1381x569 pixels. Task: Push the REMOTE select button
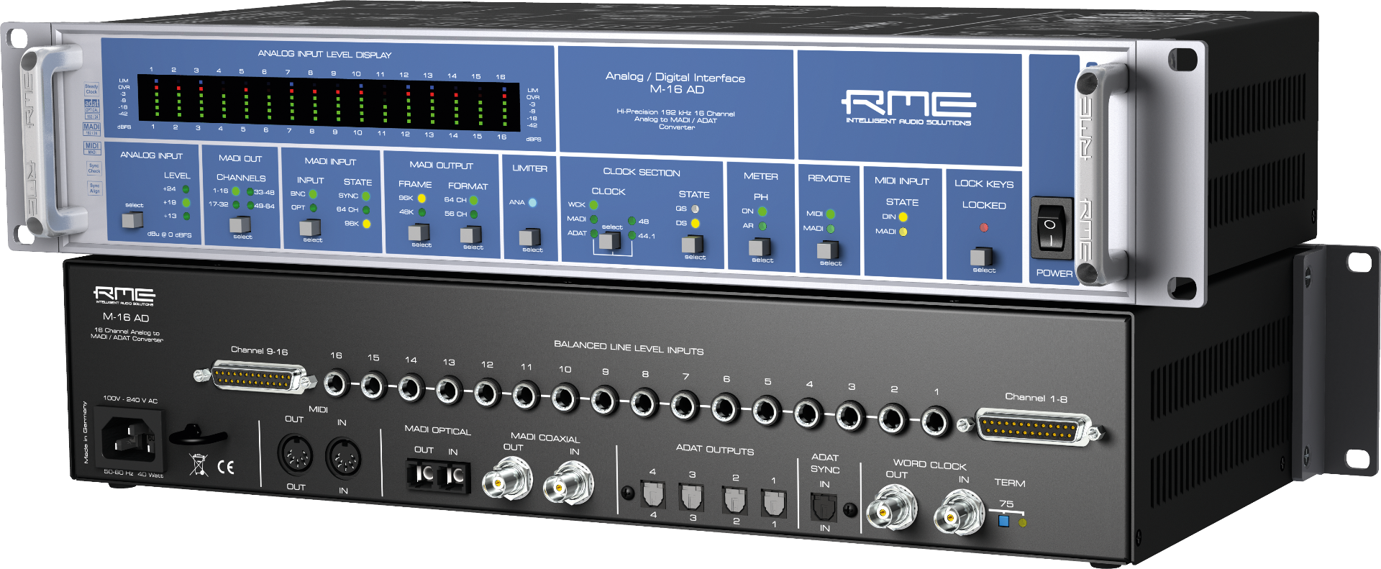tap(827, 250)
